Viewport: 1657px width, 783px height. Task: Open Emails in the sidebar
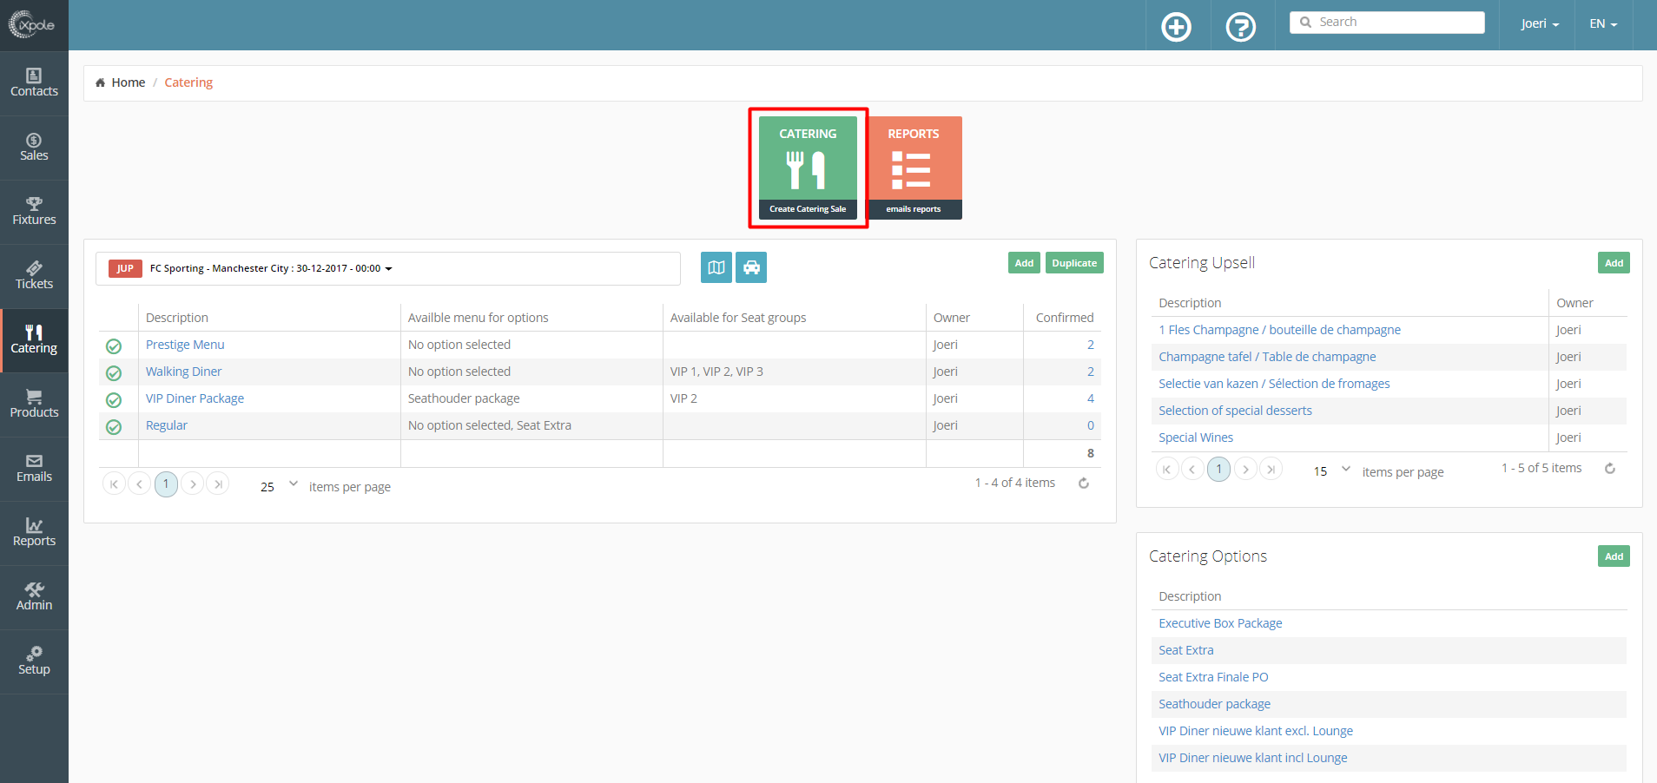click(34, 469)
